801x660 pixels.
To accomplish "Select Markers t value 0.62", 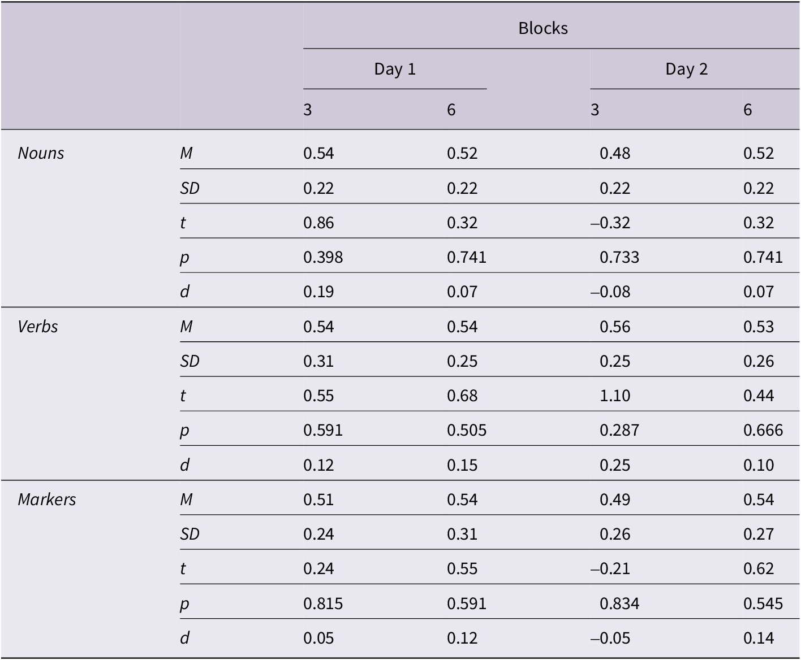I will pyautogui.click(x=759, y=568).
